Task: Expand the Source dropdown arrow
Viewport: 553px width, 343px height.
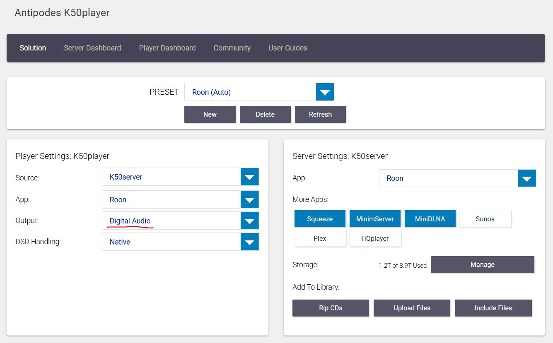Action: coord(249,177)
